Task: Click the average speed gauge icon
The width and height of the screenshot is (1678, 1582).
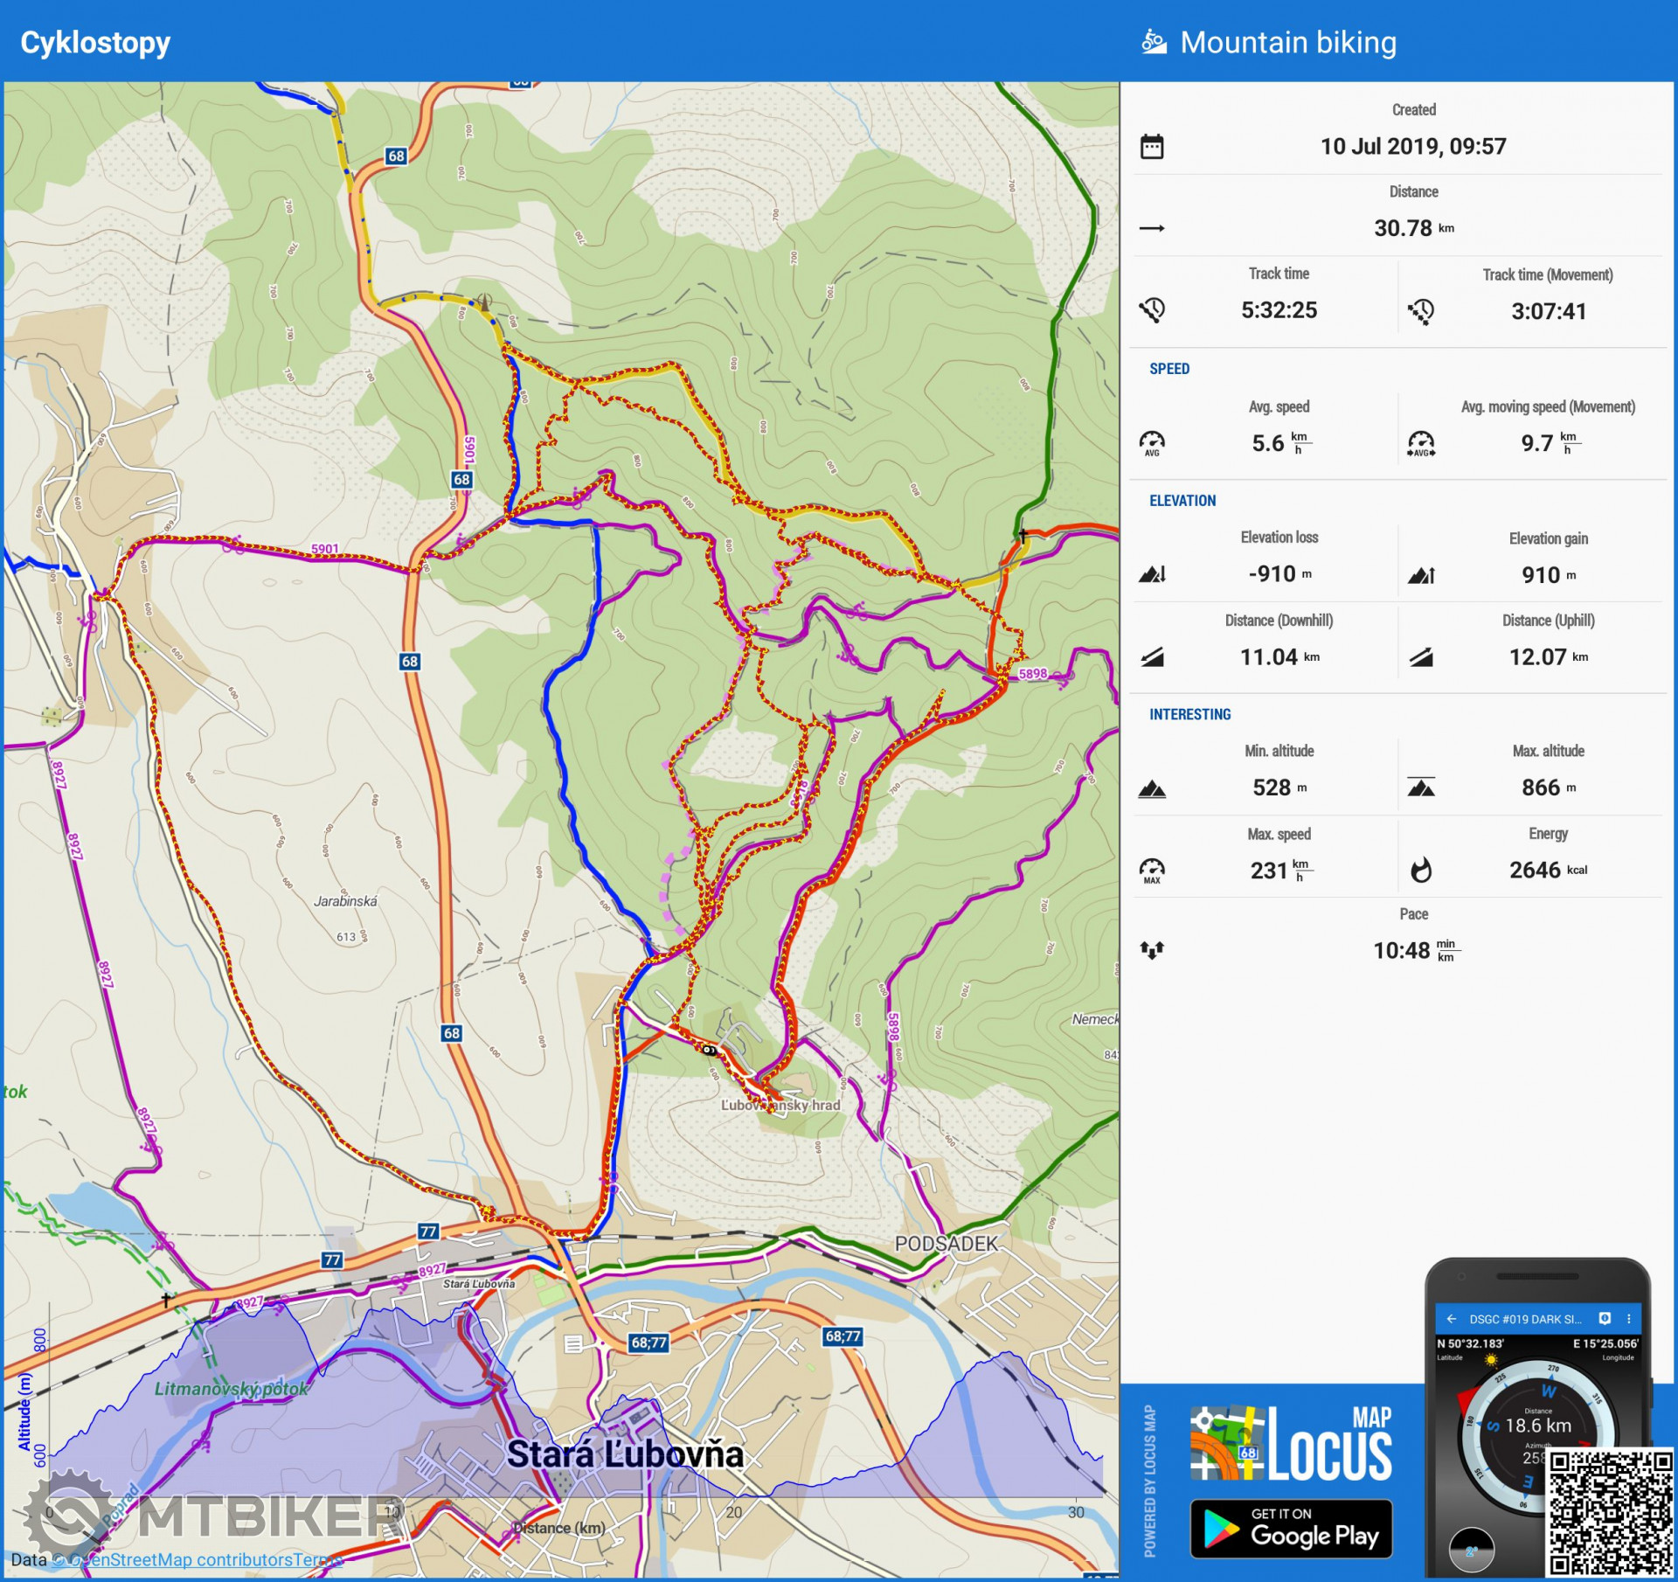Action: coord(1152,443)
